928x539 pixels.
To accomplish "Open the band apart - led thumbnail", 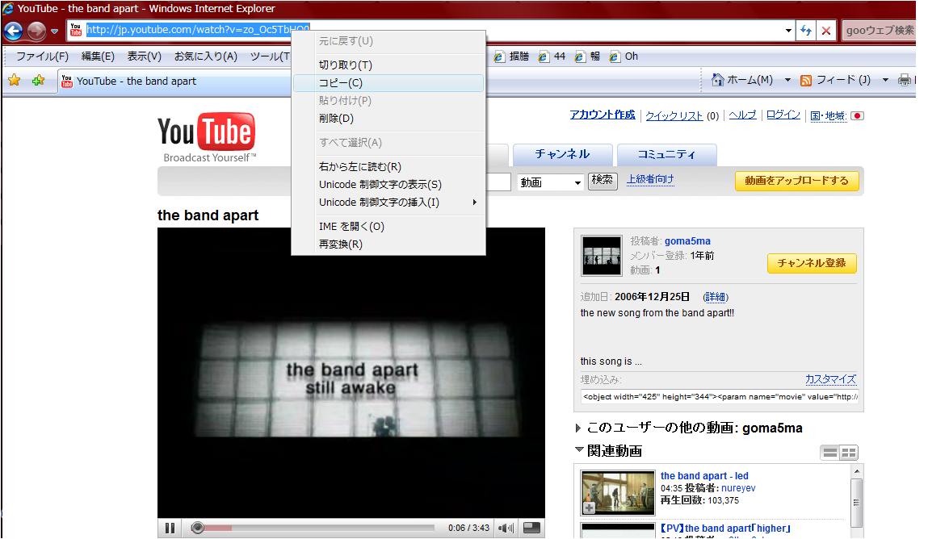I will click(618, 492).
